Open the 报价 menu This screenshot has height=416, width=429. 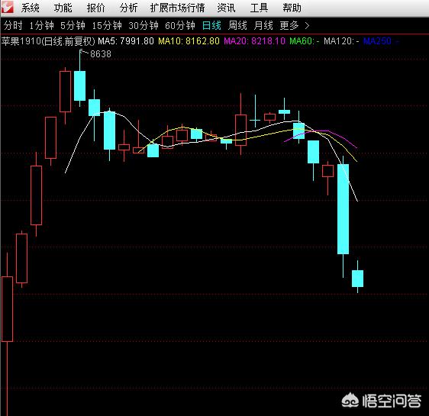95,8
